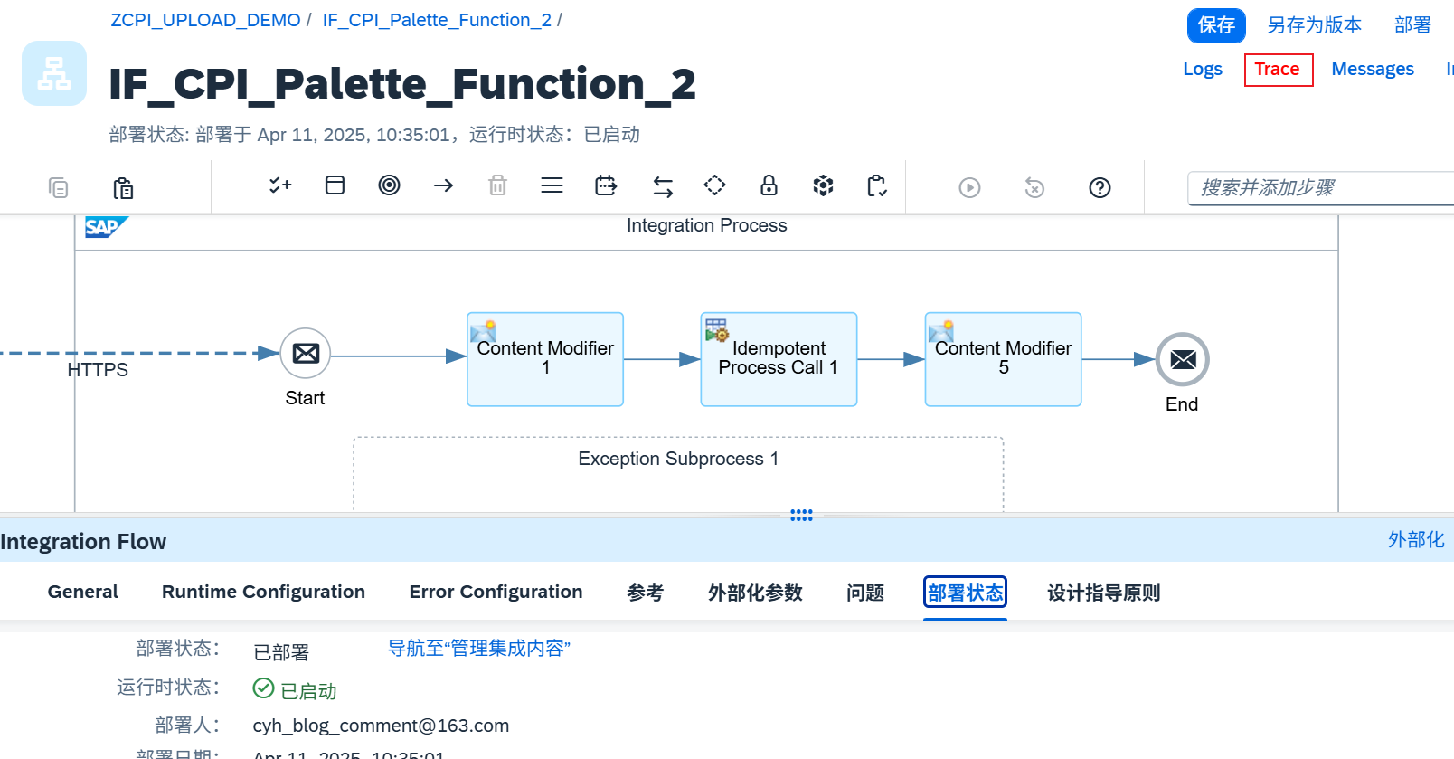The width and height of the screenshot is (1454, 759).
Task: Click the clipboard check validation icon
Action: pos(877,185)
